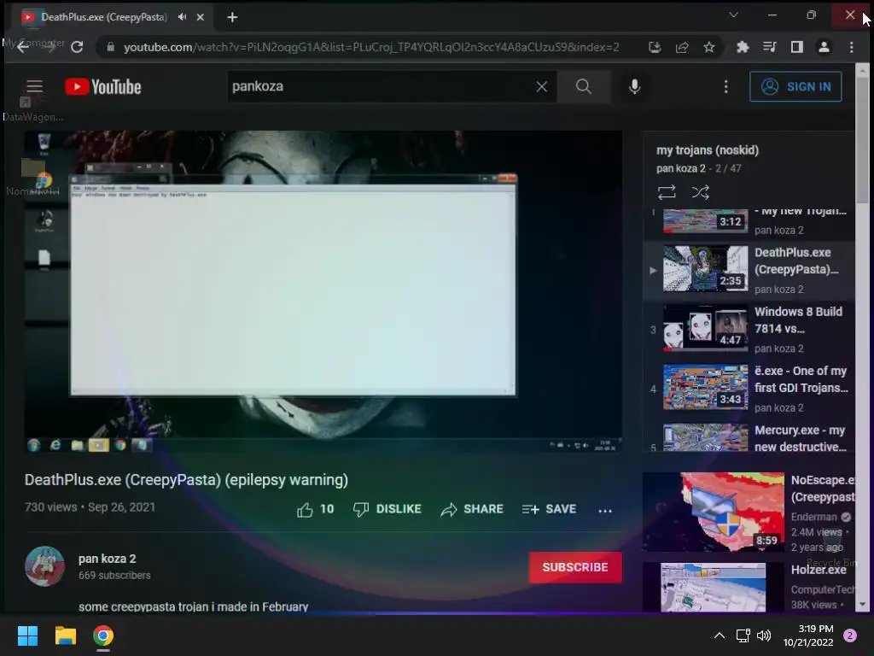Click the my trojans (noskid) playlist title

click(x=708, y=150)
